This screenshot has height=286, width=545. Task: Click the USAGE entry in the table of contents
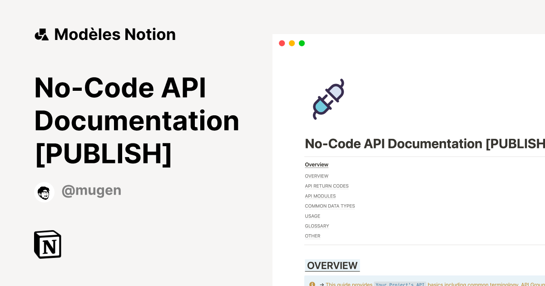pos(312,216)
